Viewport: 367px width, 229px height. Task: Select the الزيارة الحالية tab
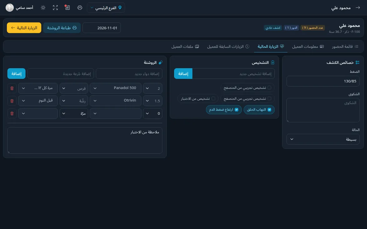click(271, 46)
